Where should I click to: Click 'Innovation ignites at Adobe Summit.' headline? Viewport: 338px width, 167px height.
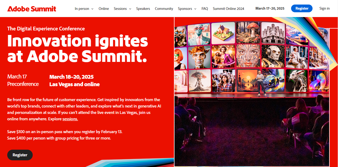(x=78, y=49)
